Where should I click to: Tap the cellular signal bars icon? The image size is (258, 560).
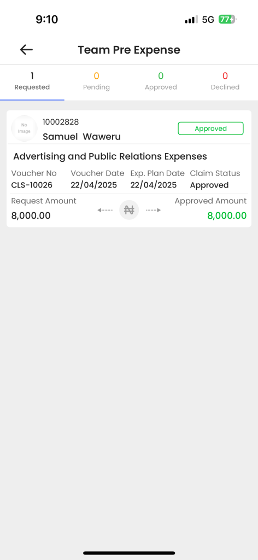click(x=191, y=20)
